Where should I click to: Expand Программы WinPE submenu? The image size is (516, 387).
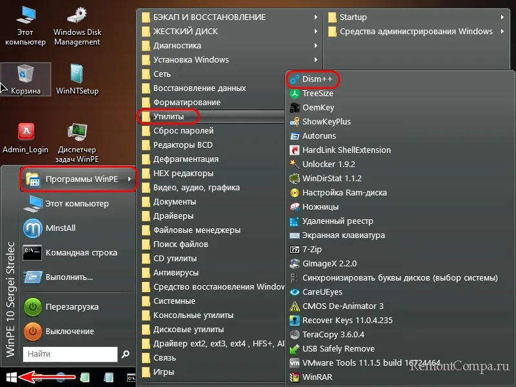coord(78,179)
